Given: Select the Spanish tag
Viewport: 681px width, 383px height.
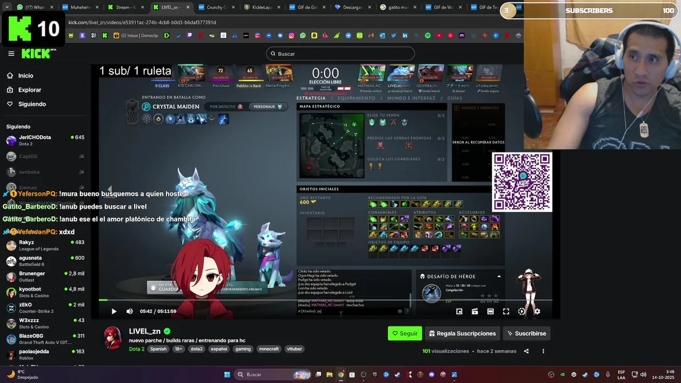Looking at the screenshot, I should 158,349.
